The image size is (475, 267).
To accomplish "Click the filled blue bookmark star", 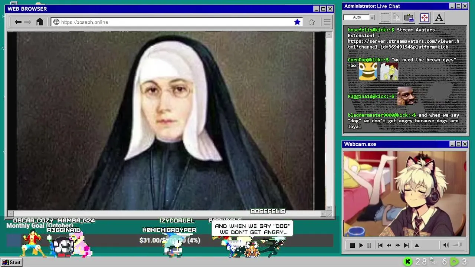I will click(x=297, y=22).
